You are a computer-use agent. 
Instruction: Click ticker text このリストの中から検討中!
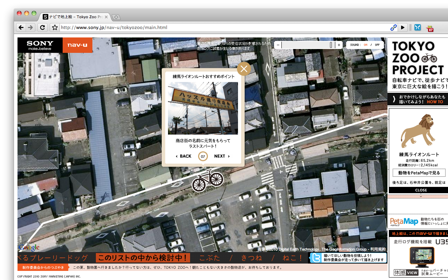(x=143, y=258)
